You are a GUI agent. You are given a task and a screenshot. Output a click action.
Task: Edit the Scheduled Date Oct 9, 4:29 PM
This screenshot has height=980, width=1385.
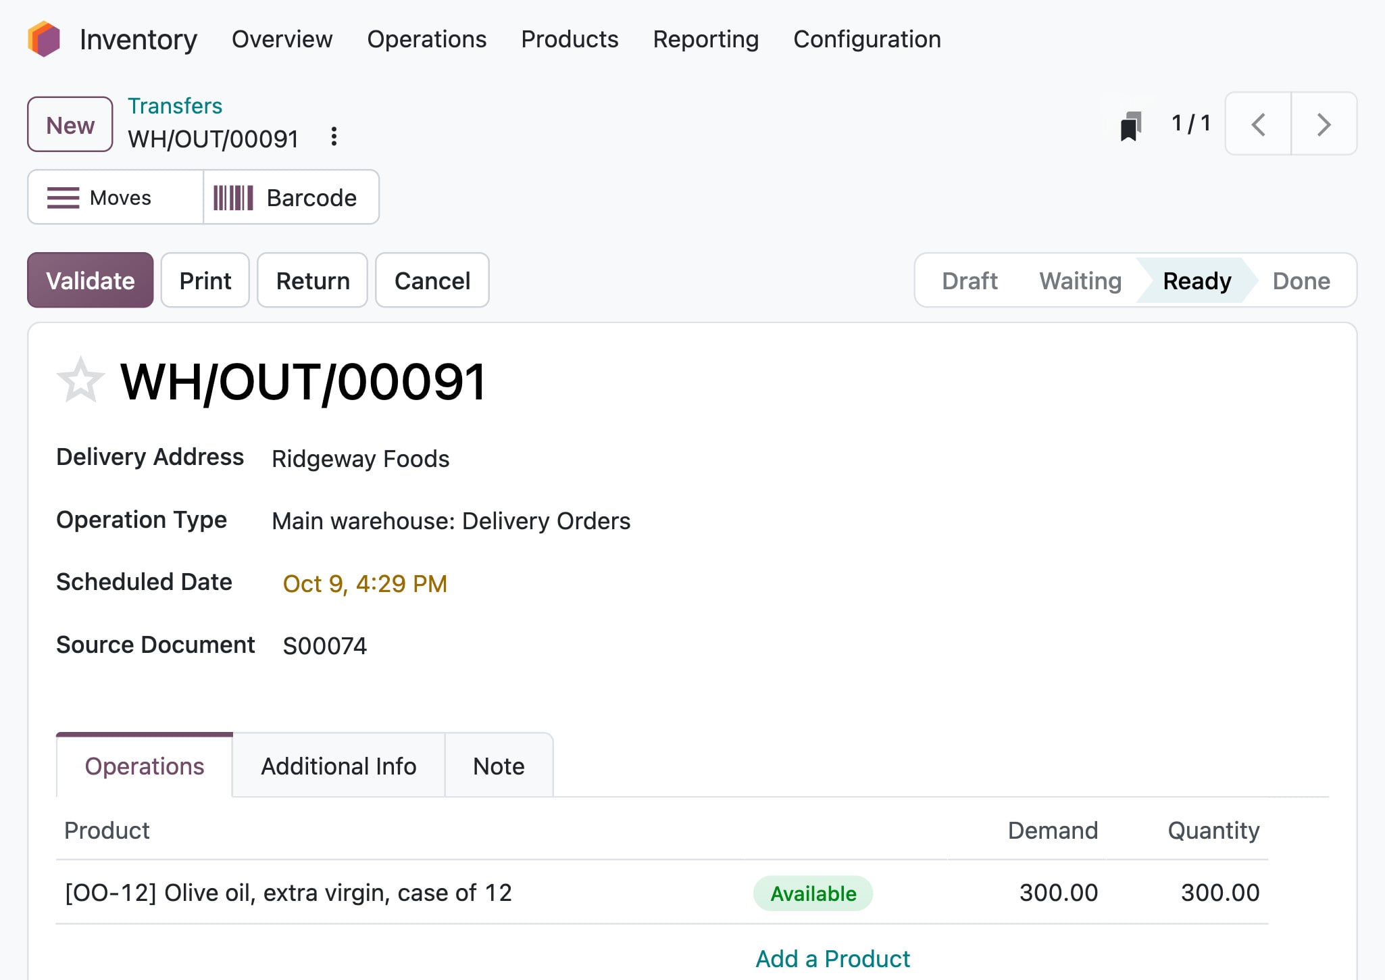(x=365, y=584)
